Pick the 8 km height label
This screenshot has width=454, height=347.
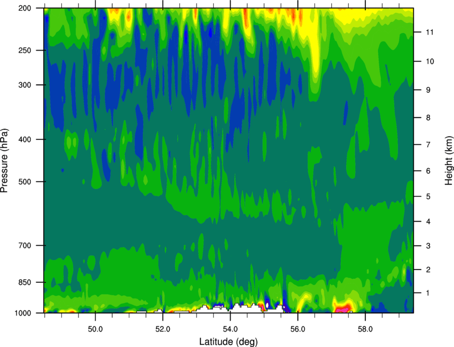coord(428,118)
